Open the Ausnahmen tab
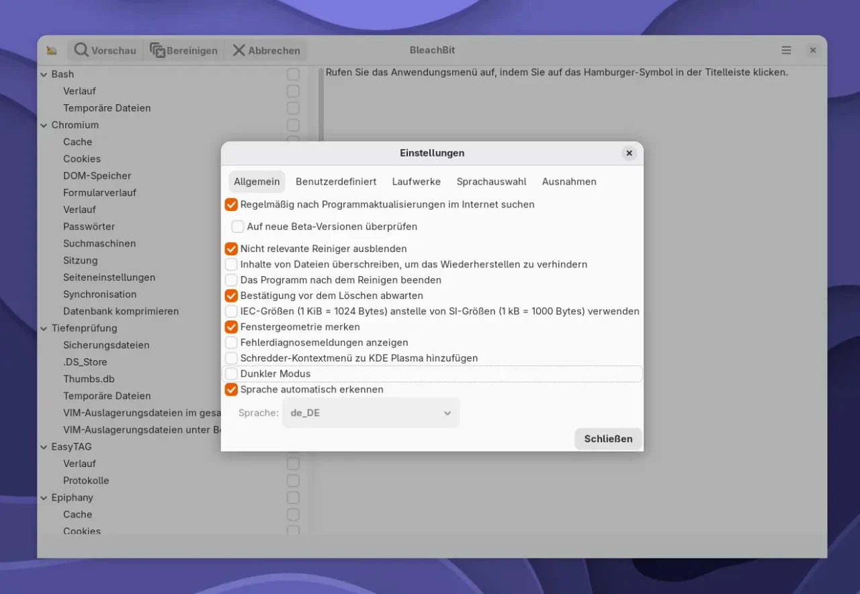Viewport: 860px width, 594px height. [569, 181]
